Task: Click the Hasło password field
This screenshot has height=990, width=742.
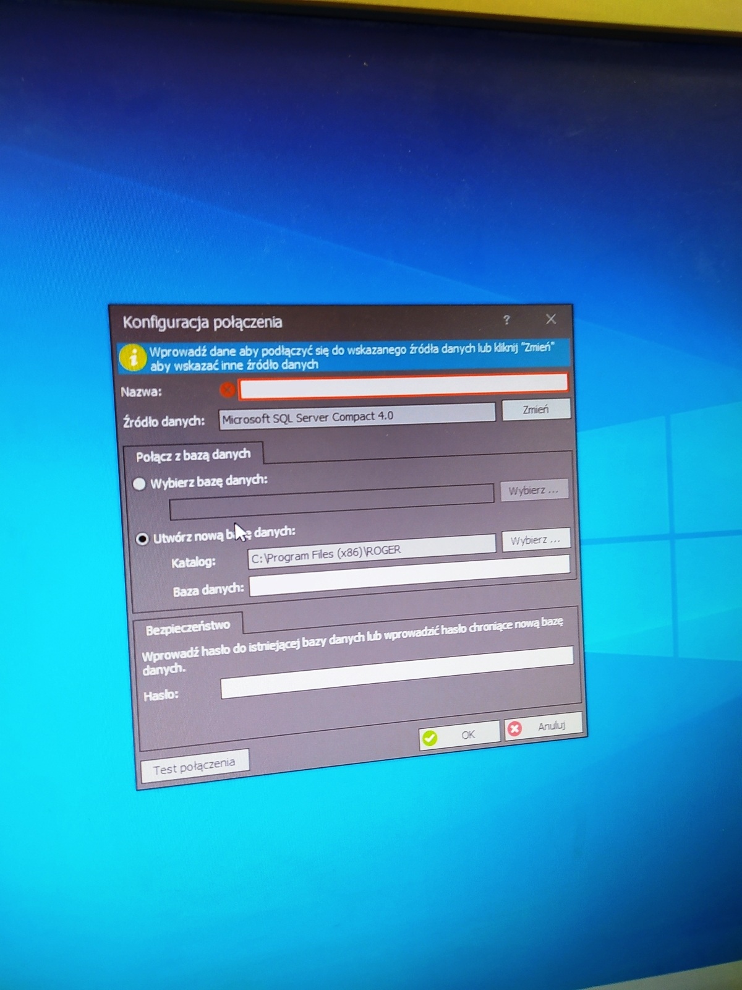Action: point(396,672)
